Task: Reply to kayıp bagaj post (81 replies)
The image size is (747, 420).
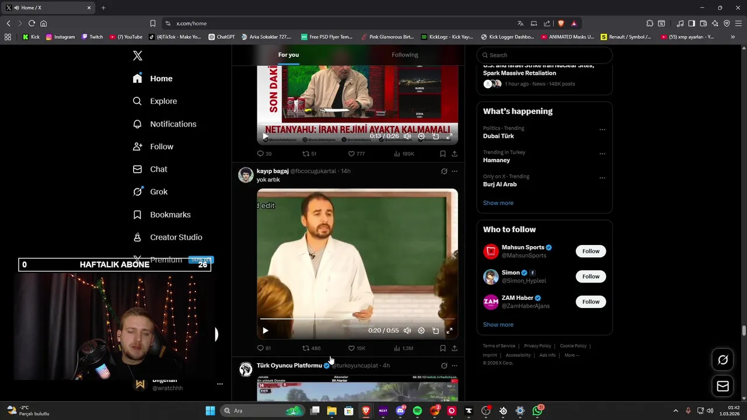Action: point(264,348)
